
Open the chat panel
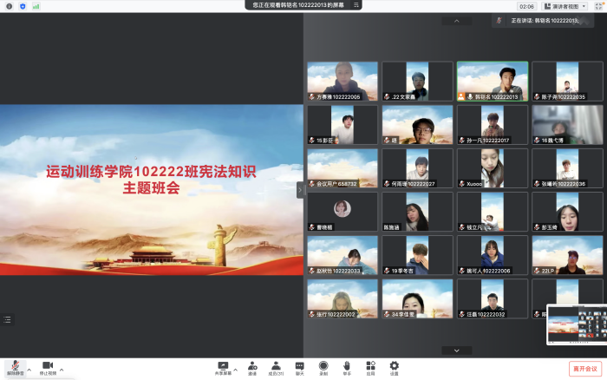click(x=299, y=366)
